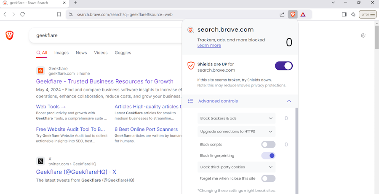The width and height of the screenshot is (379, 194).
Task: Open the Brave Rewards triangle icon
Action: tap(303, 14)
